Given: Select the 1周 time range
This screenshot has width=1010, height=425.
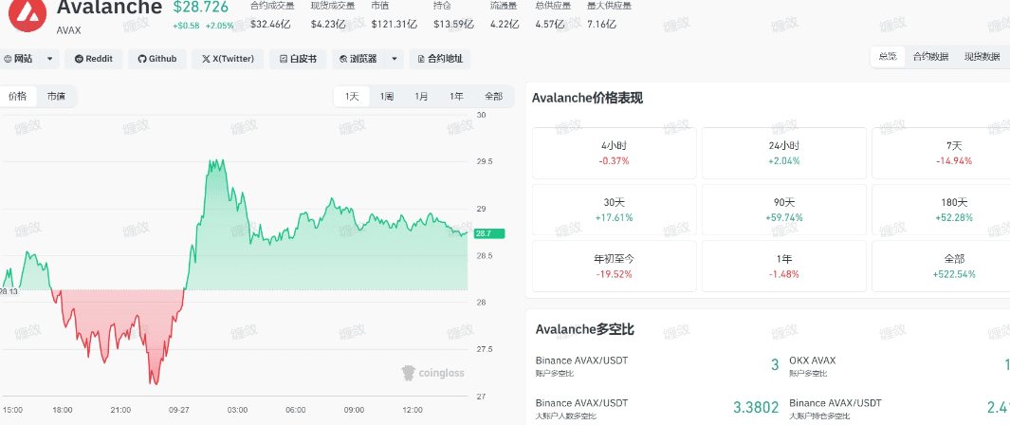Looking at the screenshot, I should click(387, 96).
